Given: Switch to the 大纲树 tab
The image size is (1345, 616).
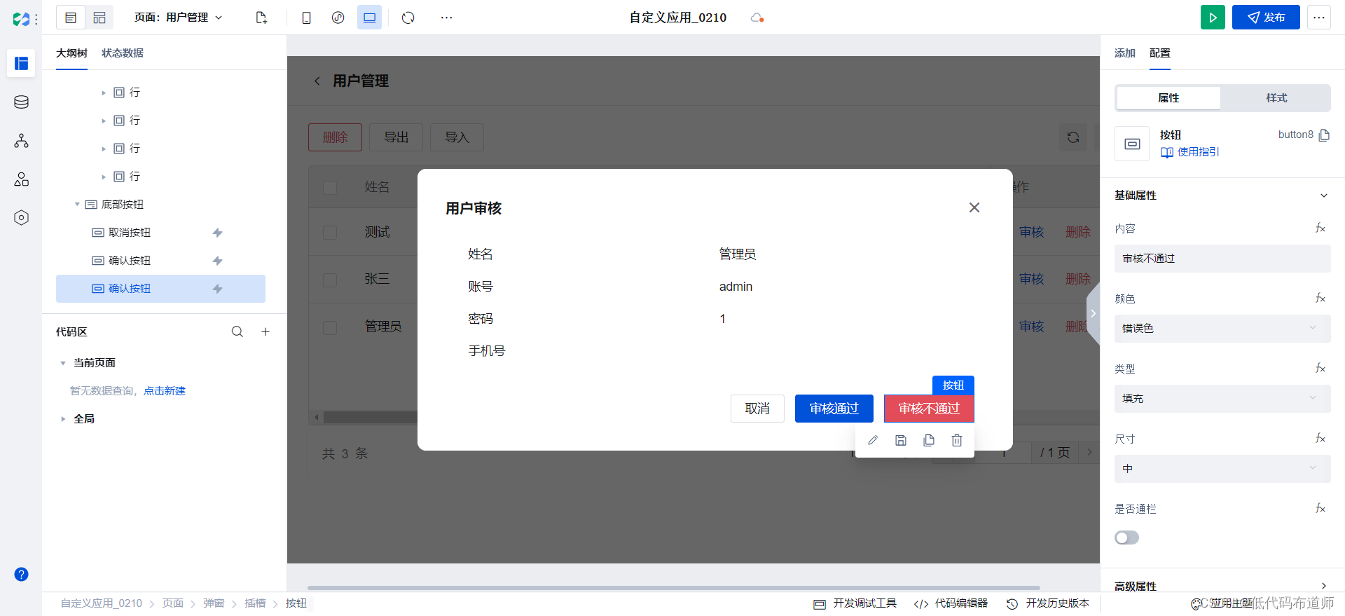Looking at the screenshot, I should pos(71,53).
